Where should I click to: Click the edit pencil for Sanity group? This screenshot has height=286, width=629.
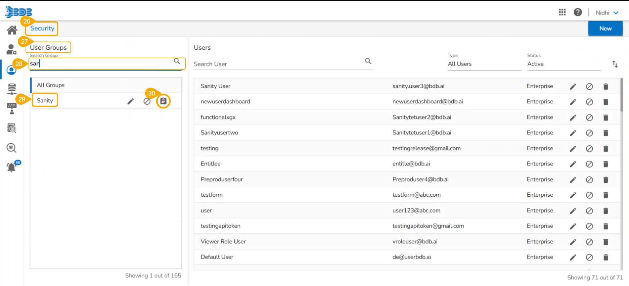(130, 101)
